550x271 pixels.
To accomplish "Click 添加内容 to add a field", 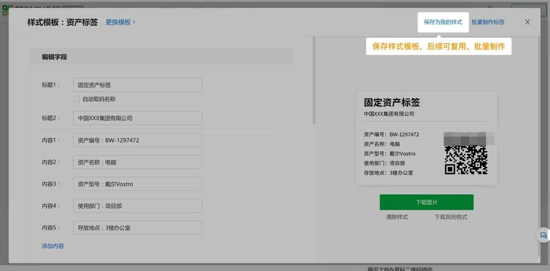I will (53, 246).
